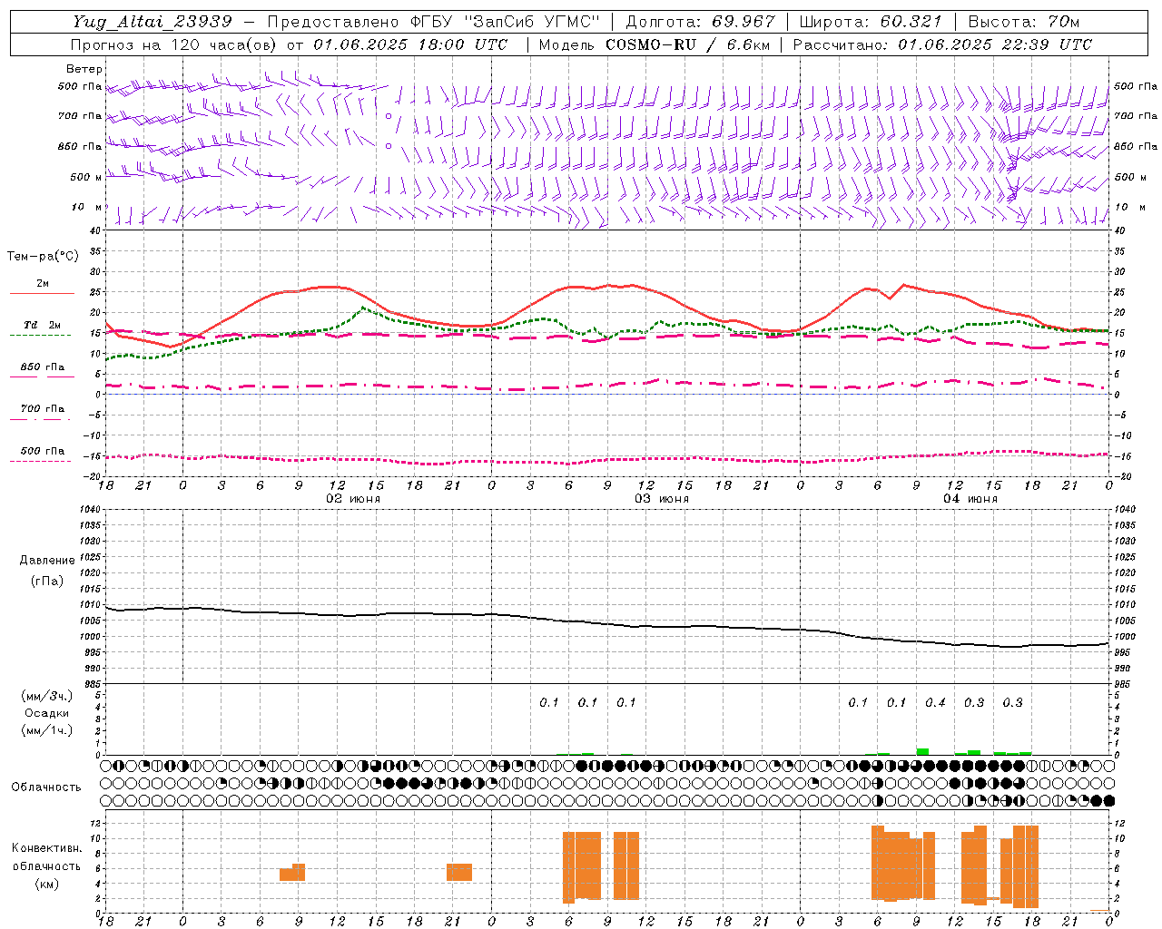Click the 02 июня date label
The height and width of the screenshot is (929, 1162).
click(x=353, y=499)
